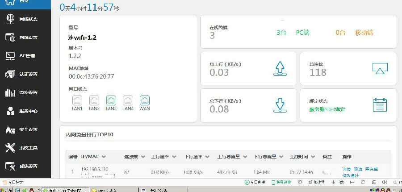Open the IP/MAC column dropdown arrow
This screenshot has height=192, width=402.
click(104, 157)
